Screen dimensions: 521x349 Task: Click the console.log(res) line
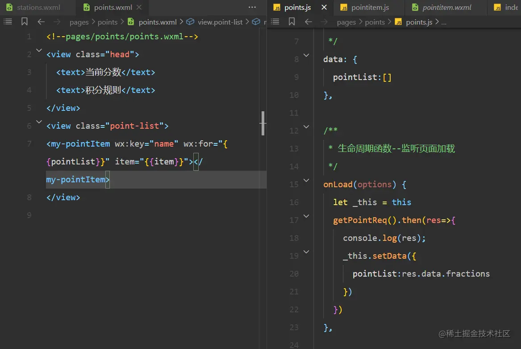[384, 238]
